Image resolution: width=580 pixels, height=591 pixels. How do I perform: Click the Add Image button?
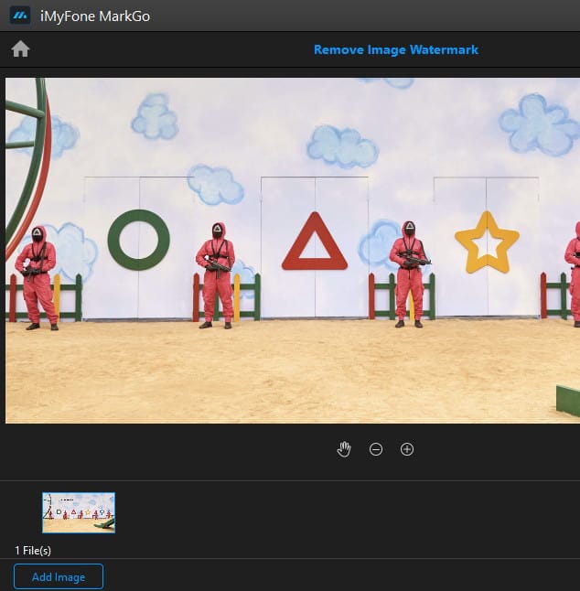(x=59, y=576)
